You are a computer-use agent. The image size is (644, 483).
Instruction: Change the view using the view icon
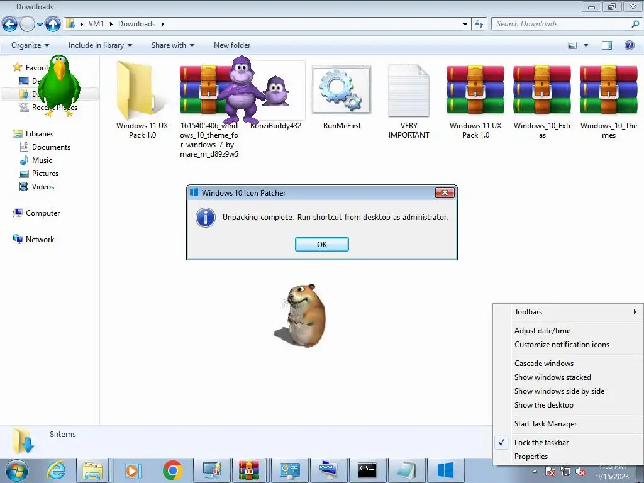(x=572, y=45)
